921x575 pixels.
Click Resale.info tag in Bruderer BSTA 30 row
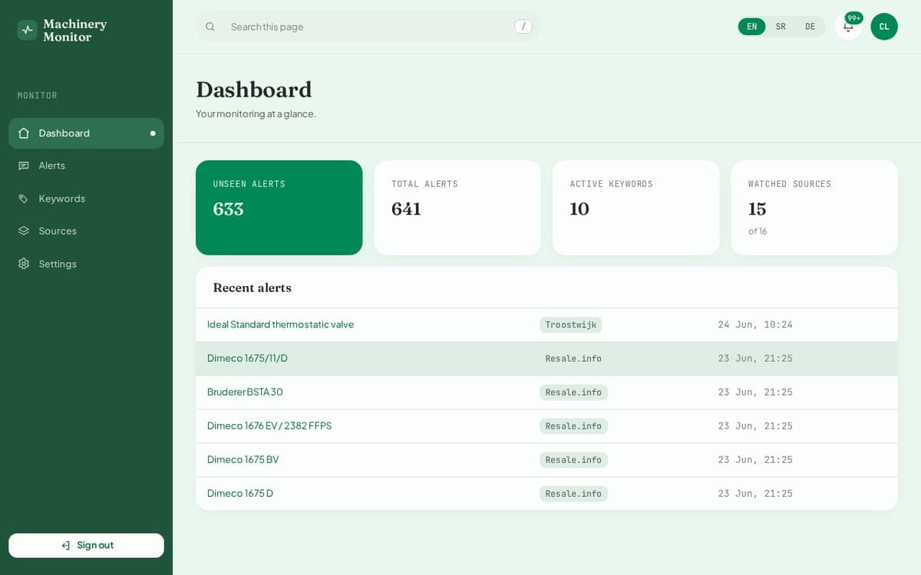573,393
